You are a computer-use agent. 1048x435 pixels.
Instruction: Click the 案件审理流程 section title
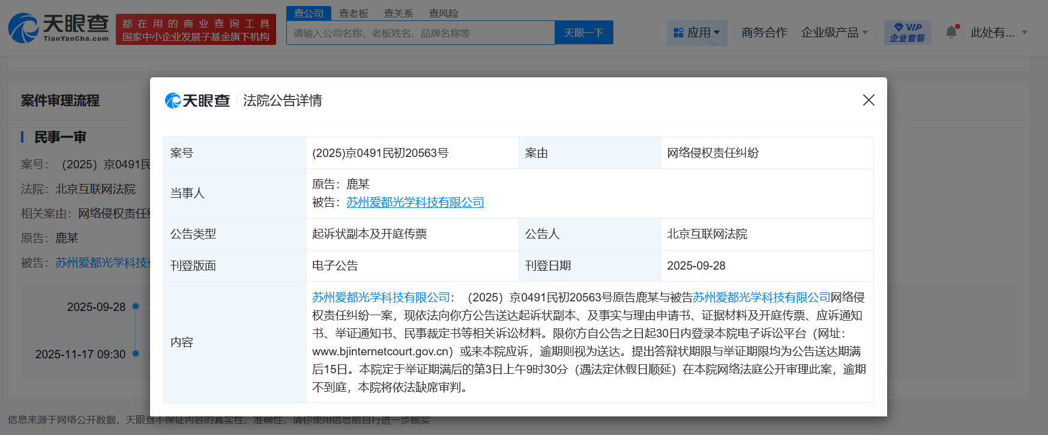click(x=60, y=101)
